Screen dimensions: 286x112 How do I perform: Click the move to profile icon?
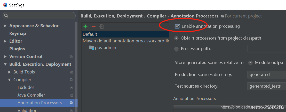[x=101, y=26]
